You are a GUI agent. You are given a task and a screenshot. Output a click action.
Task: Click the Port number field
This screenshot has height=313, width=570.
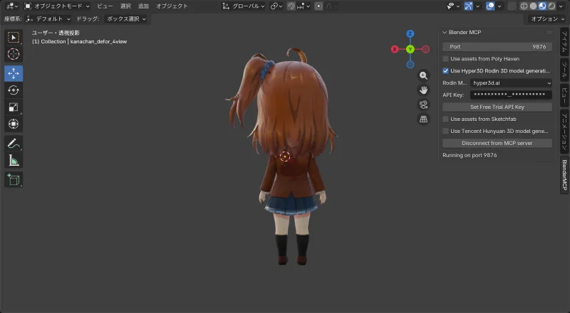coord(497,46)
